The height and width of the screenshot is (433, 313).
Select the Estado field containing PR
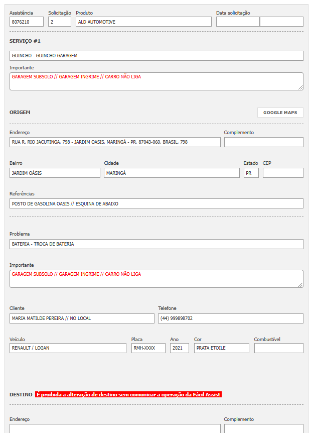(x=251, y=173)
